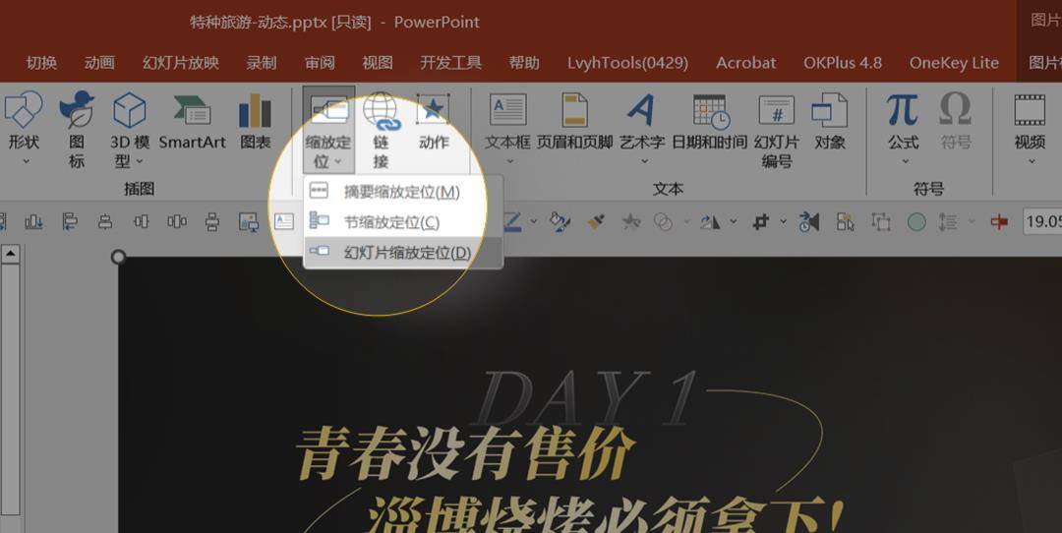Click the align center horizontally icon
1062x533 pixels.
tap(105, 221)
